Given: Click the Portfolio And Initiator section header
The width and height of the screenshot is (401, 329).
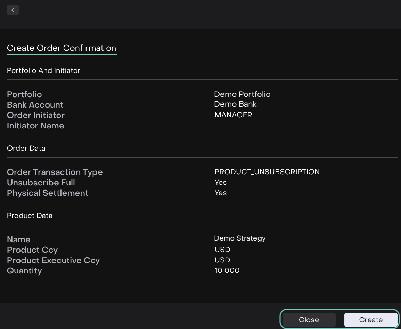Looking at the screenshot, I should 43,70.
